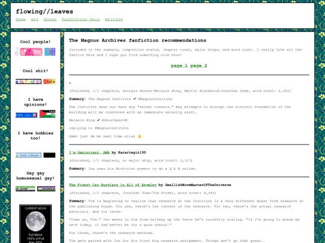Open the blue HOT badge under Cool people
Image resolution: width=325 pixels, height=243 pixels.
click(x=50, y=52)
